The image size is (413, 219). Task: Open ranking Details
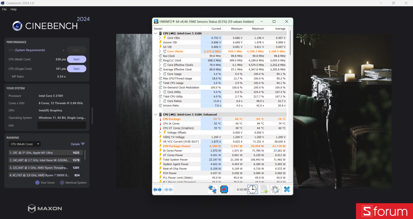point(75,144)
